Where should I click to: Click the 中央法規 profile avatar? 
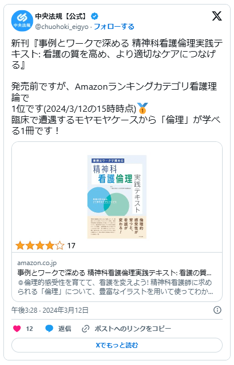pos(22,20)
